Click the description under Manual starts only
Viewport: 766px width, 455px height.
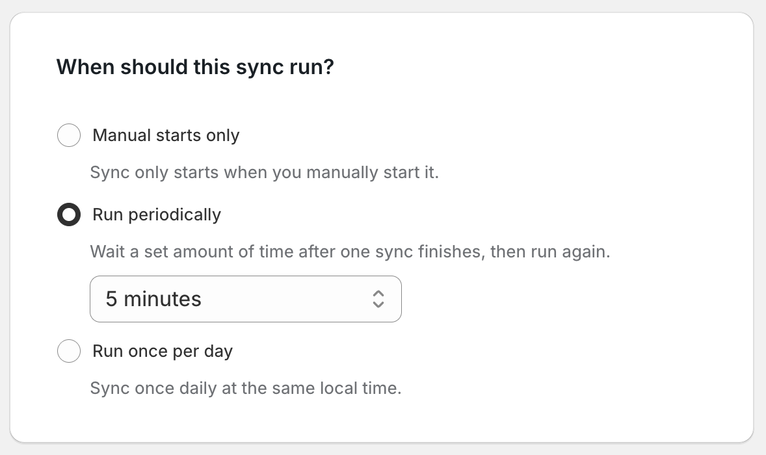point(264,172)
